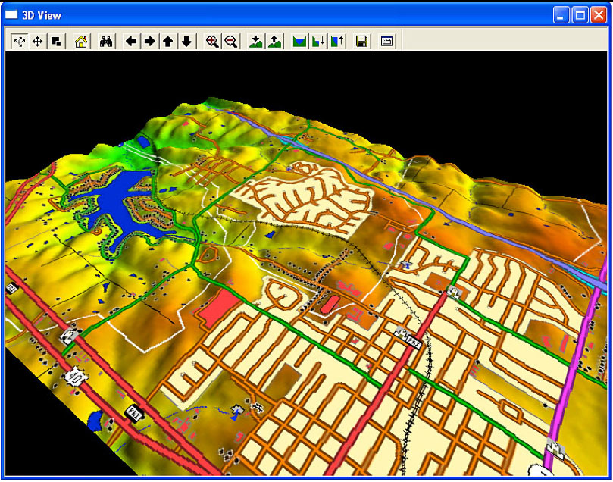Viewport: 613px width, 482px height.
Task: Raise water level with up-arrow icon
Action: coord(336,42)
